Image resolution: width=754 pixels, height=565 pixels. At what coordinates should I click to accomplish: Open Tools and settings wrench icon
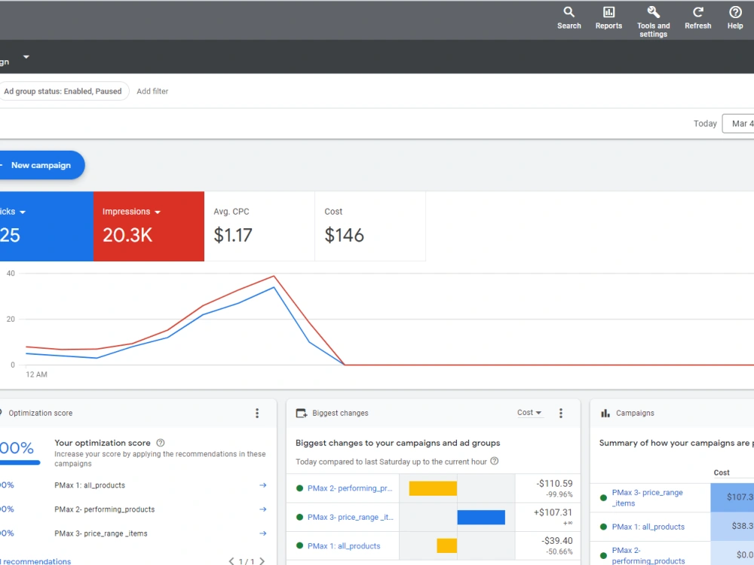tap(653, 13)
